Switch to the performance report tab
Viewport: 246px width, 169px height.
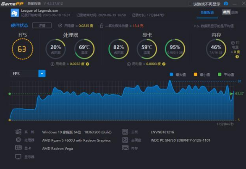207,13
